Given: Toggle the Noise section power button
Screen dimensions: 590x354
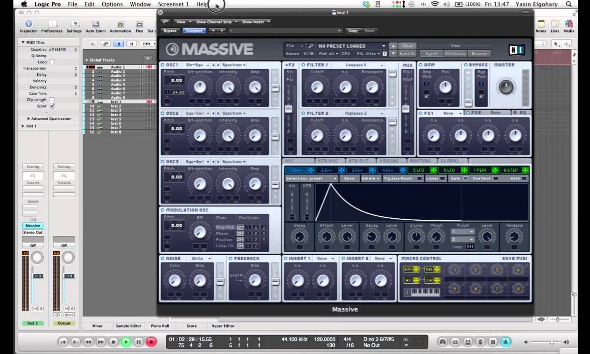Looking at the screenshot, I should [x=163, y=258].
